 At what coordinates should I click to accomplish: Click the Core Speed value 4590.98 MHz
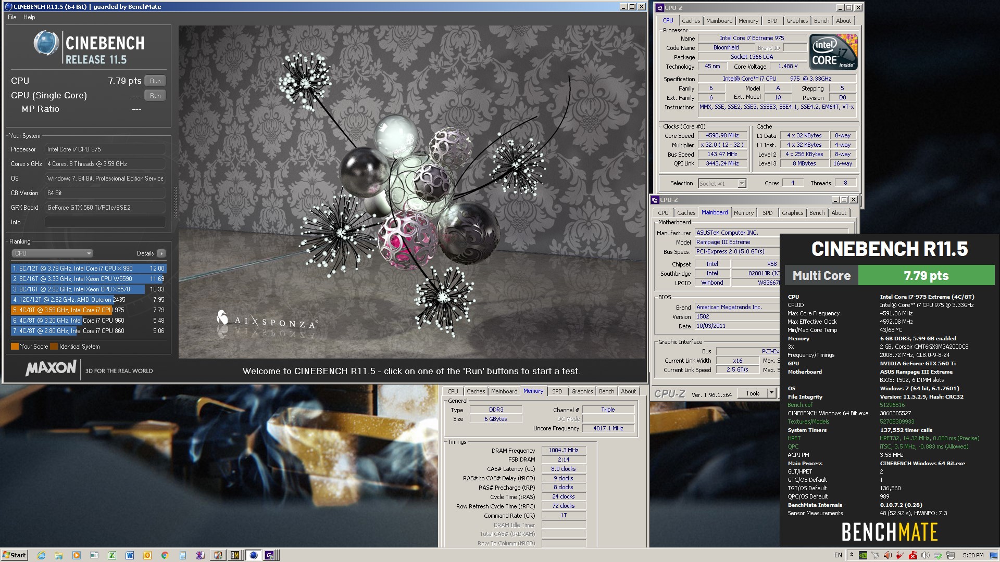722,135
